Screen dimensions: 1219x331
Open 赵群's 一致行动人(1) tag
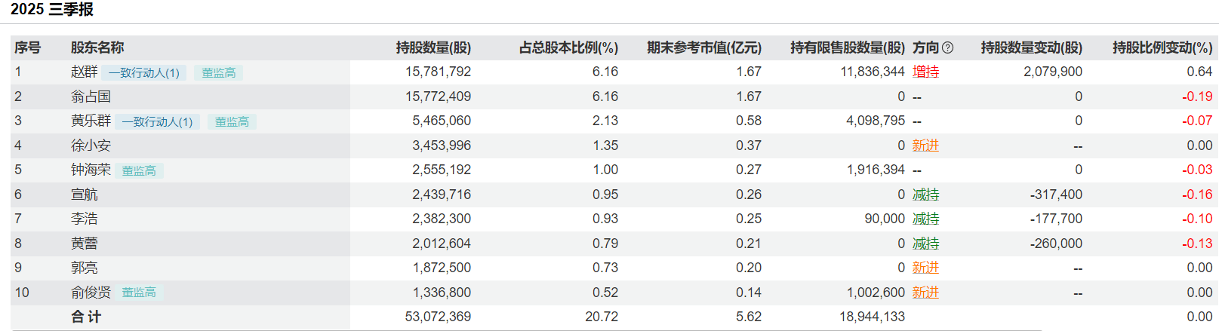pyautogui.click(x=143, y=72)
